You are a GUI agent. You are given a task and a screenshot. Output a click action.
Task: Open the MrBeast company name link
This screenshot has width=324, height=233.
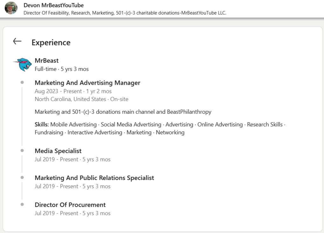(47, 61)
